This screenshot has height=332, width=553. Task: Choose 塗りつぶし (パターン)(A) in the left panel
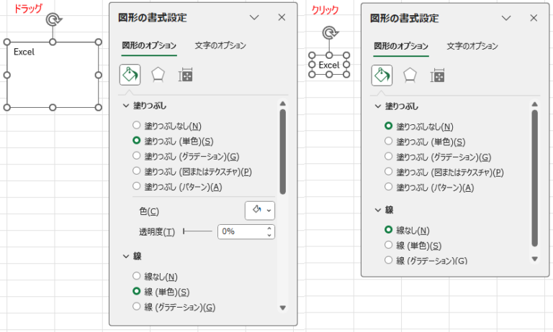[137, 187]
